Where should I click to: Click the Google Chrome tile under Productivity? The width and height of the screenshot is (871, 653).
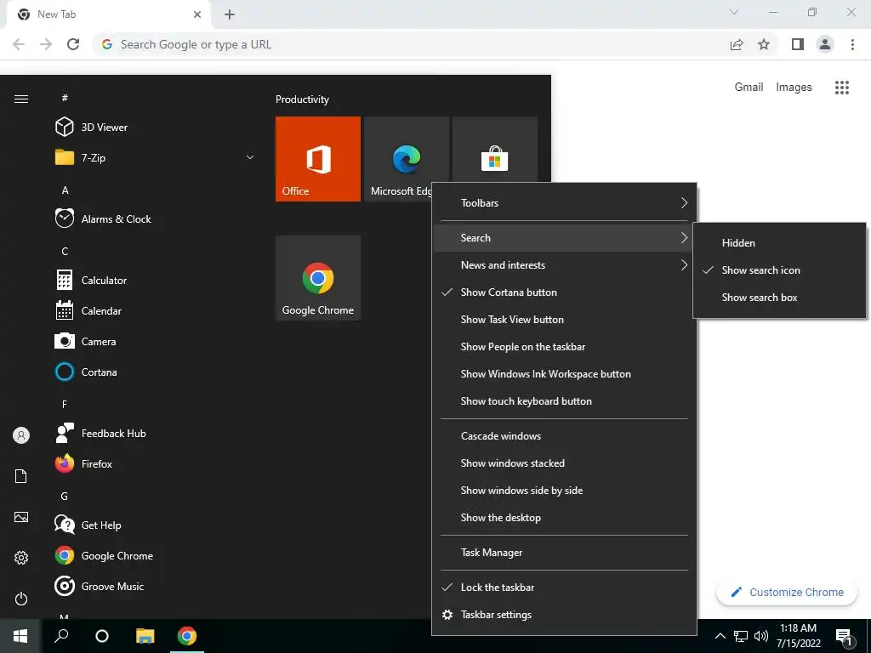point(318,278)
